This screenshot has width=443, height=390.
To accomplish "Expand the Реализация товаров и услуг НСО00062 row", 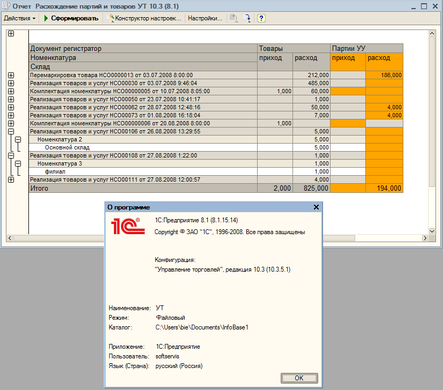I will point(11,107).
